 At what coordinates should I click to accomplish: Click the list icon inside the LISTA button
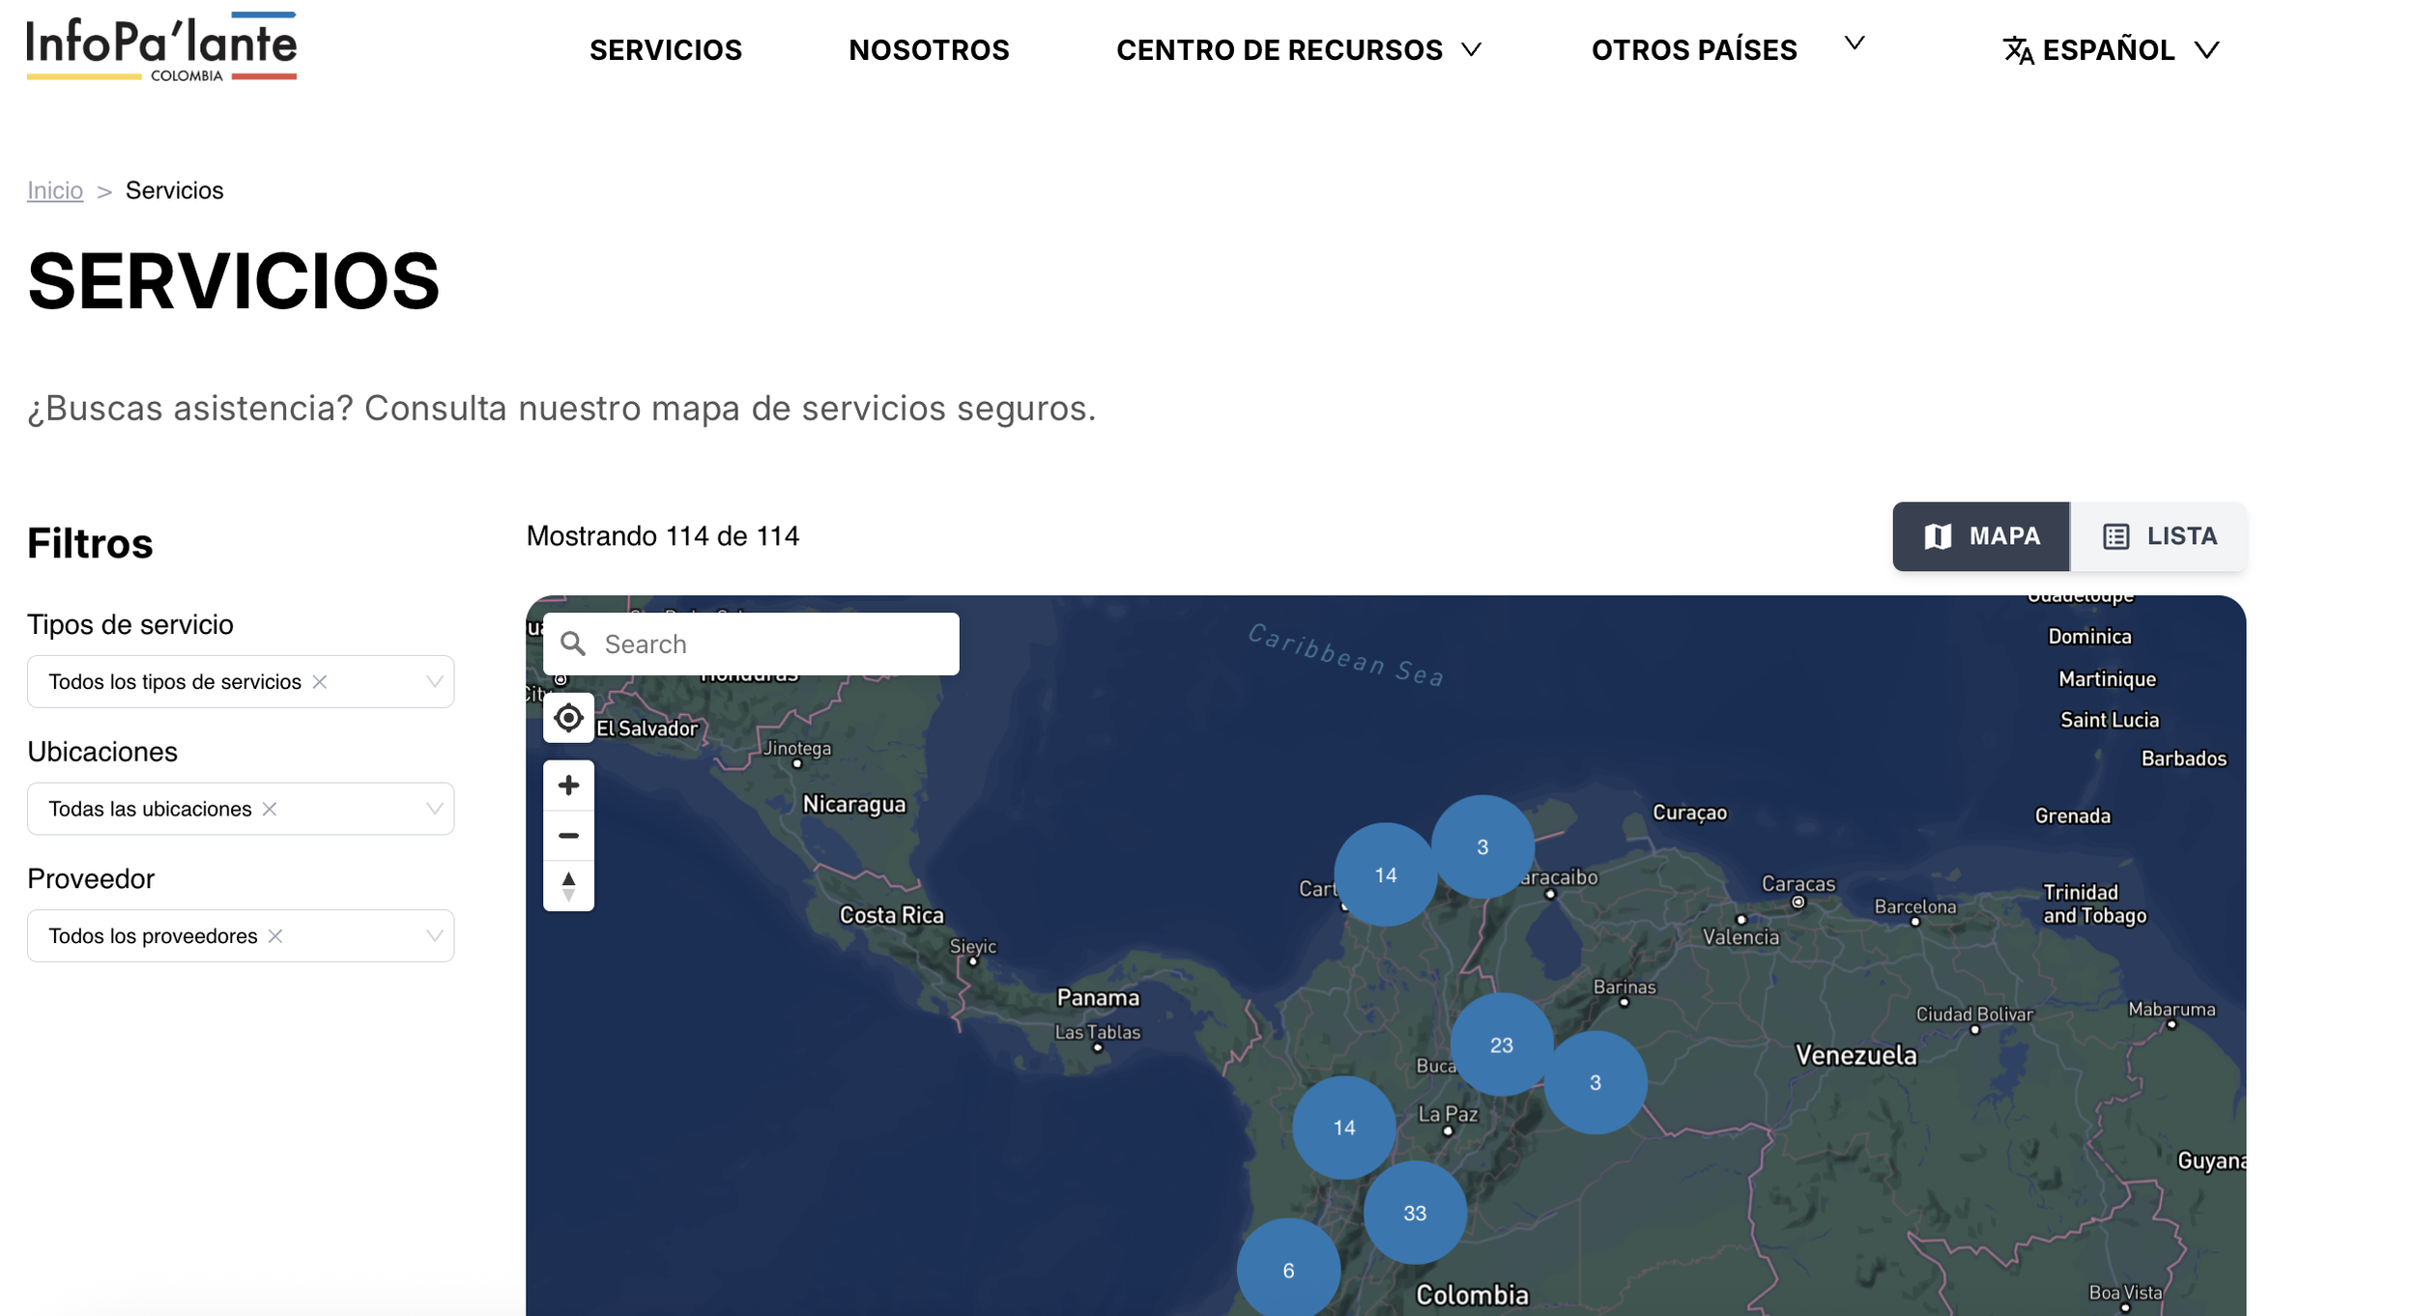(2116, 535)
